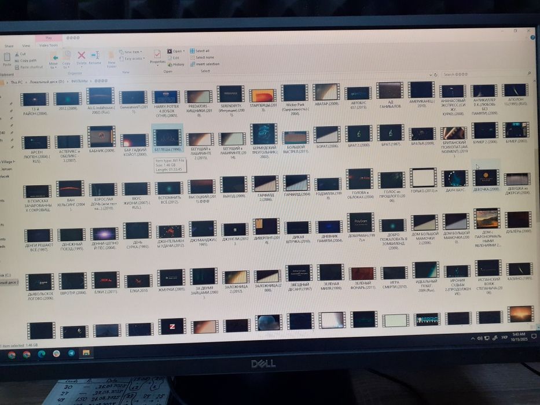Click Paste shortcut in the ribbon
540x405 pixels.
pyautogui.click(x=29, y=67)
